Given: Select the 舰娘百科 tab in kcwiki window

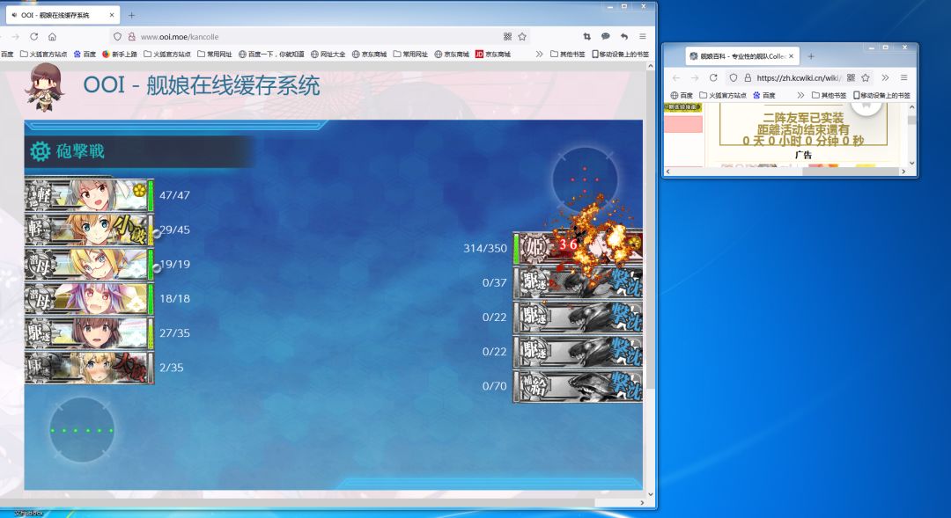Looking at the screenshot, I should click(743, 56).
